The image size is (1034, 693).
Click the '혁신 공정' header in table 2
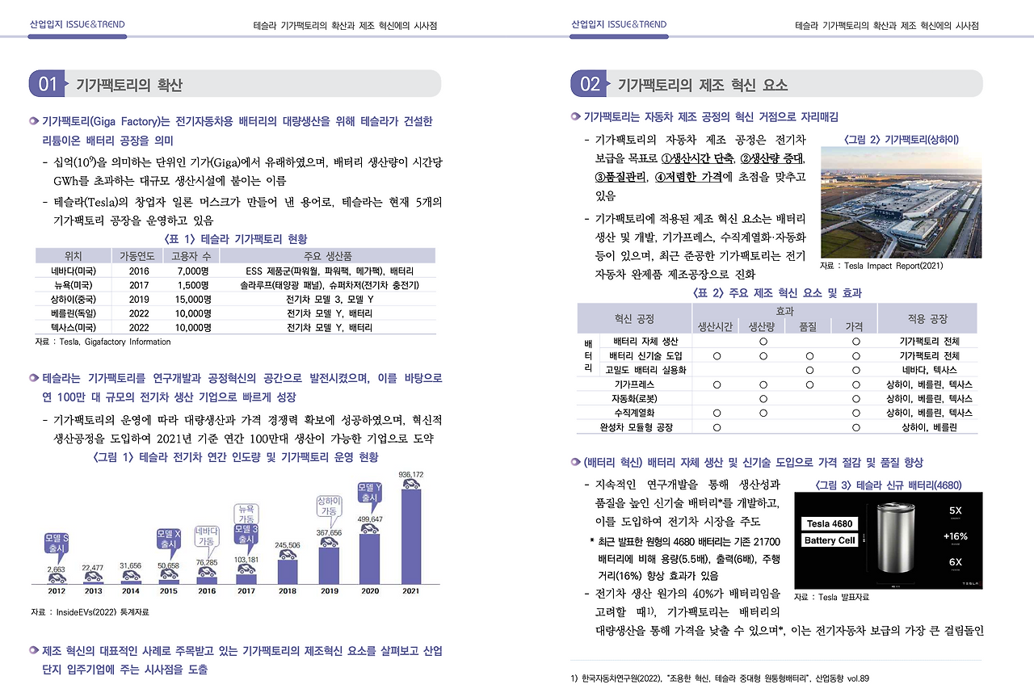point(634,319)
